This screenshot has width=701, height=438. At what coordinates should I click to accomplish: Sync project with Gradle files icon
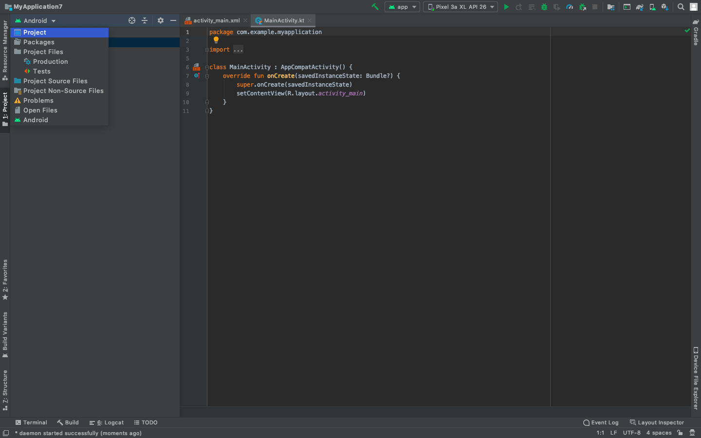pyautogui.click(x=640, y=7)
